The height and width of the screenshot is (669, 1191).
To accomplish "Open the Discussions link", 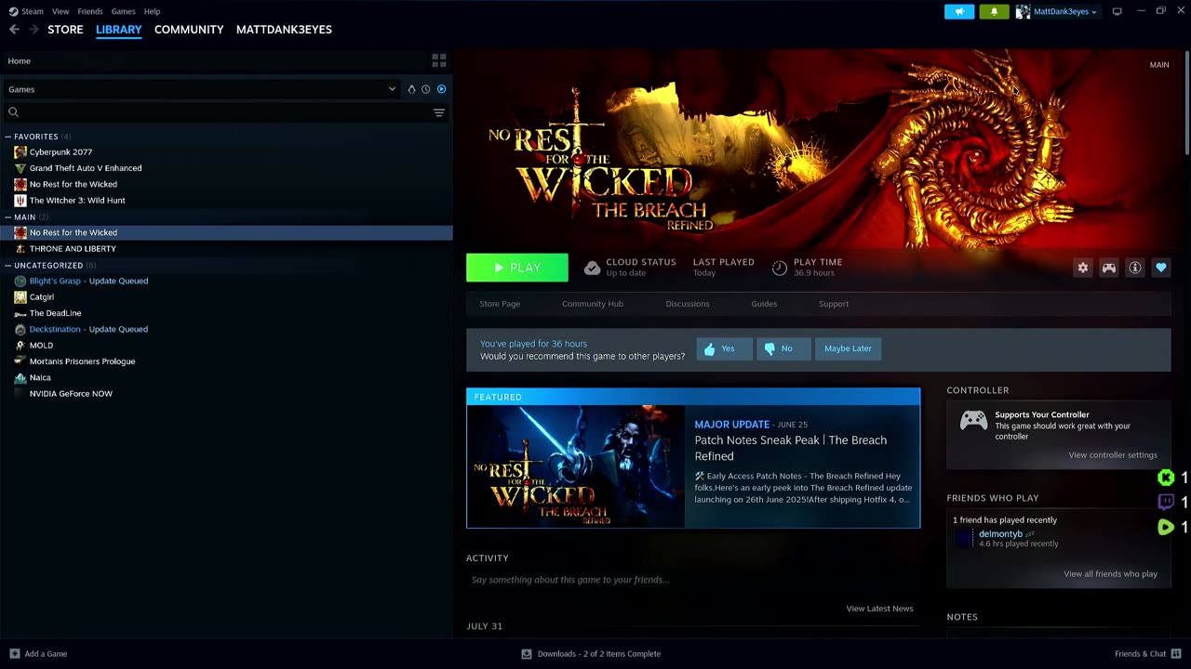I will tap(688, 304).
